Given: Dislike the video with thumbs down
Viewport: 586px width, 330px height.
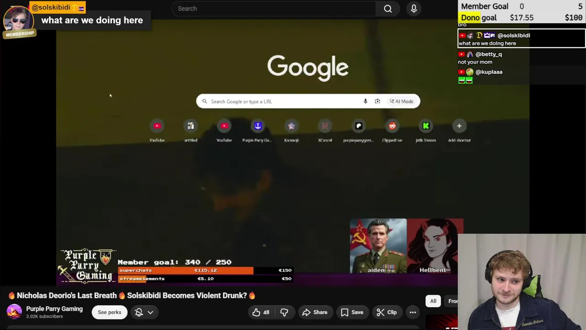Looking at the screenshot, I should tap(284, 313).
